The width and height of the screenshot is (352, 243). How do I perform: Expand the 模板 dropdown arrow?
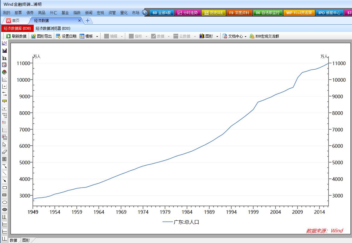(x=97, y=36)
